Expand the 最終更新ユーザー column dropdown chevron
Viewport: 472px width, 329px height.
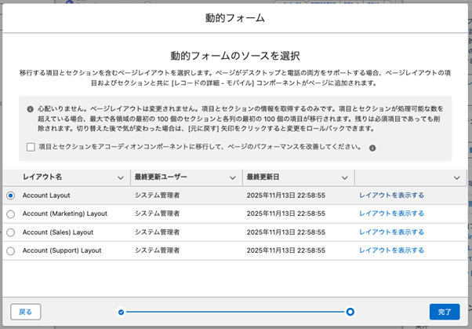point(231,177)
